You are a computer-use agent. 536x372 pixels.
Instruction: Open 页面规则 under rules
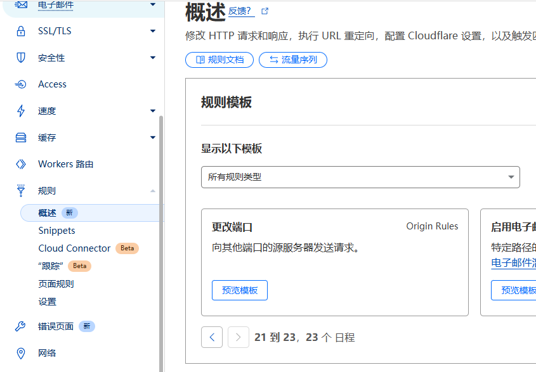click(x=56, y=284)
